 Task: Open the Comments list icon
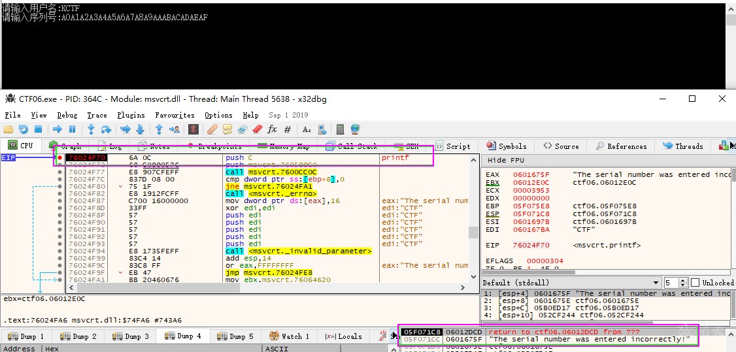point(227,129)
